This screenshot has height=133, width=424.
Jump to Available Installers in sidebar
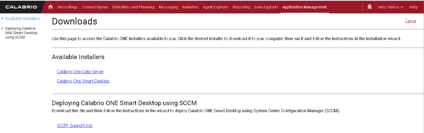(23, 18)
